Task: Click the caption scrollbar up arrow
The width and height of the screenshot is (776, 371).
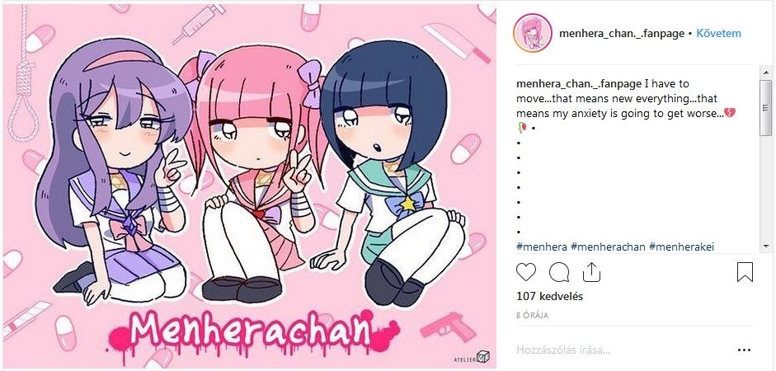Action: 765,73
